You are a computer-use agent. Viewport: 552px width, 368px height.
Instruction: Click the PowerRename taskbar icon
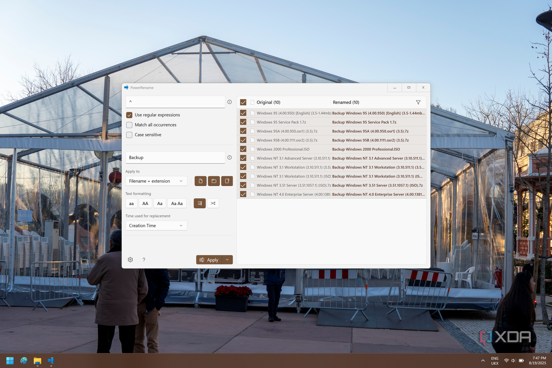point(51,361)
